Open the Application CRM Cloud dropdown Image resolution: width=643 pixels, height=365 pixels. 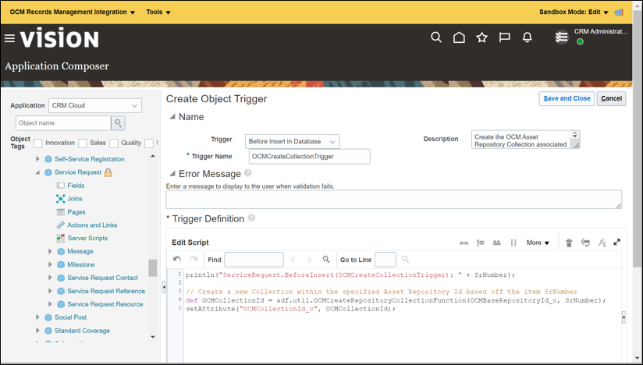(x=95, y=106)
